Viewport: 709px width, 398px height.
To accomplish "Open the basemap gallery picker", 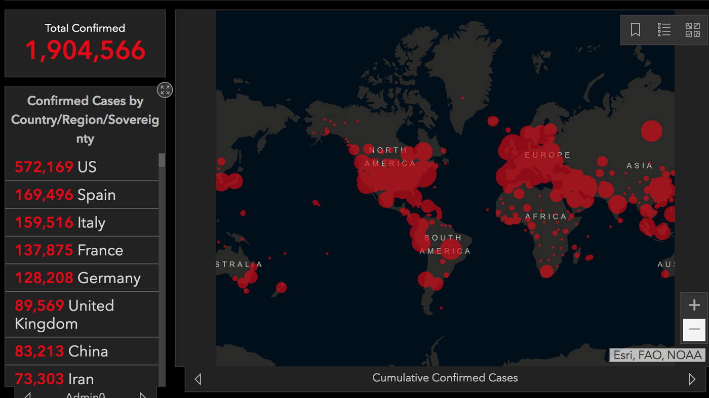I will point(693,29).
